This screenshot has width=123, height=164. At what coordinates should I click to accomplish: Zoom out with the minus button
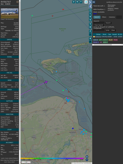point(87,160)
